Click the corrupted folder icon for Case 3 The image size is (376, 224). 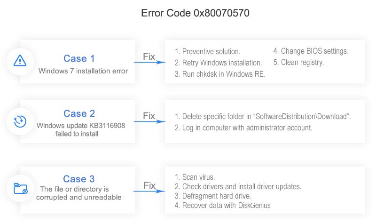[x=20, y=189]
